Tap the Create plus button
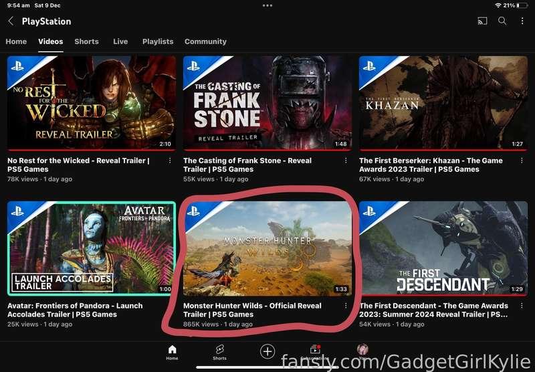This screenshot has width=535, height=372. tap(267, 351)
